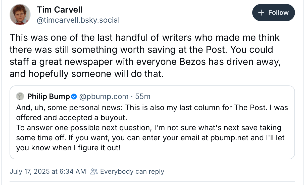306x185 pixels.
Task: Open Tim Carvell's profile avatar
Action: pyautogui.click(x=20, y=15)
